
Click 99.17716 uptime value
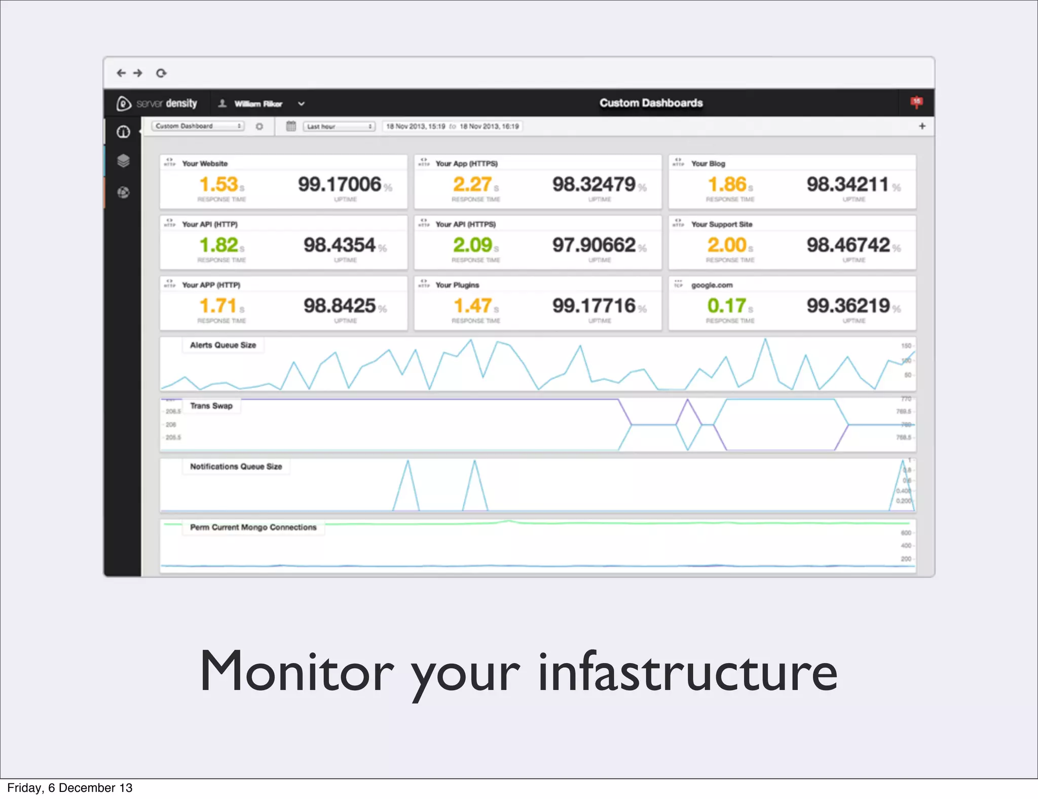[x=594, y=306]
